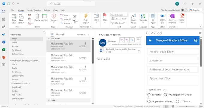Click Reply in the Respond group
The width and height of the screenshot is (204, 108).
pyautogui.click(x=64, y=15)
